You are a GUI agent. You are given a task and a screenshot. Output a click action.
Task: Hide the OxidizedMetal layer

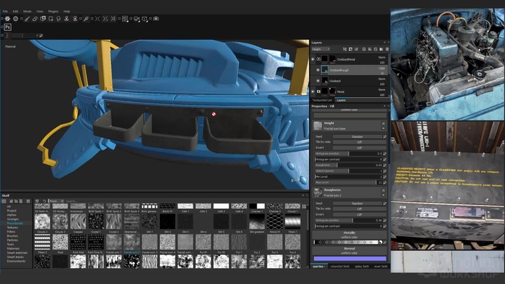click(313, 60)
